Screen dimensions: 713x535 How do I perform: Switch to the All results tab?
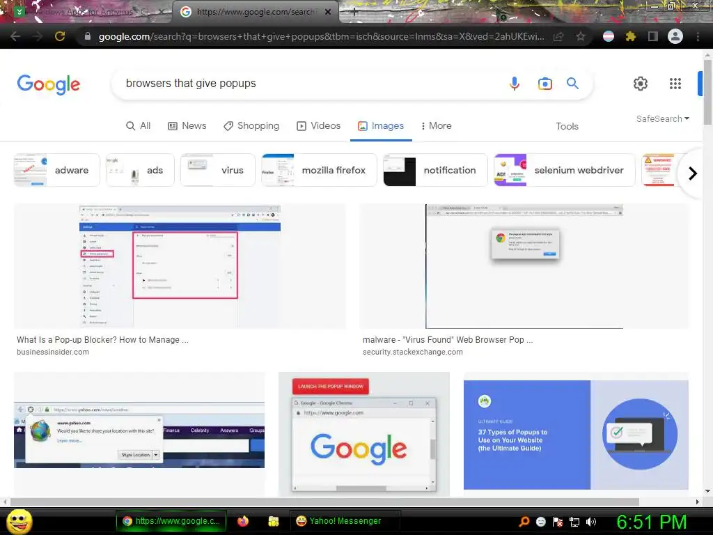tap(139, 125)
